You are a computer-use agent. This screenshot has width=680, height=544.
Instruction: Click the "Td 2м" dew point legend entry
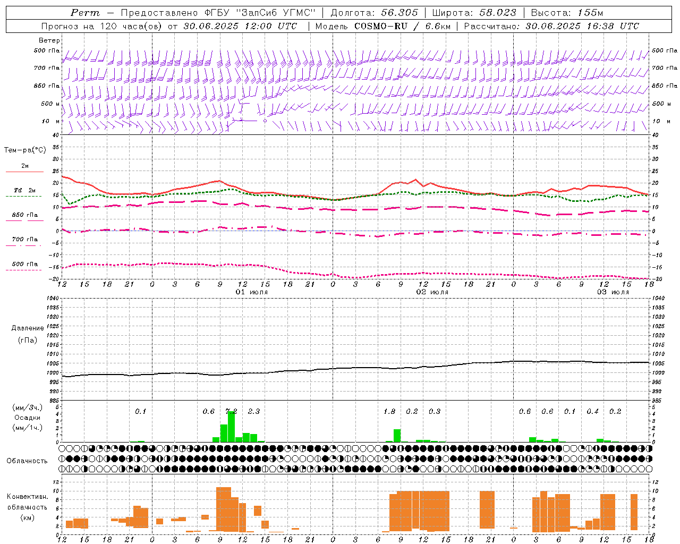24,190
